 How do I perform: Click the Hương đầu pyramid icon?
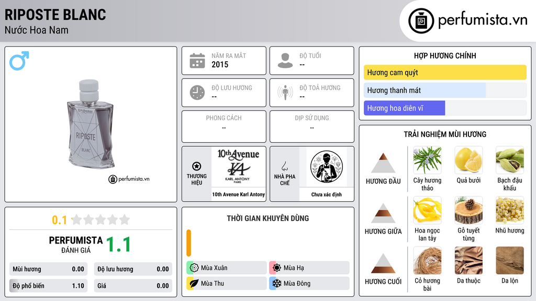pyautogui.click(x=383, y=163)
